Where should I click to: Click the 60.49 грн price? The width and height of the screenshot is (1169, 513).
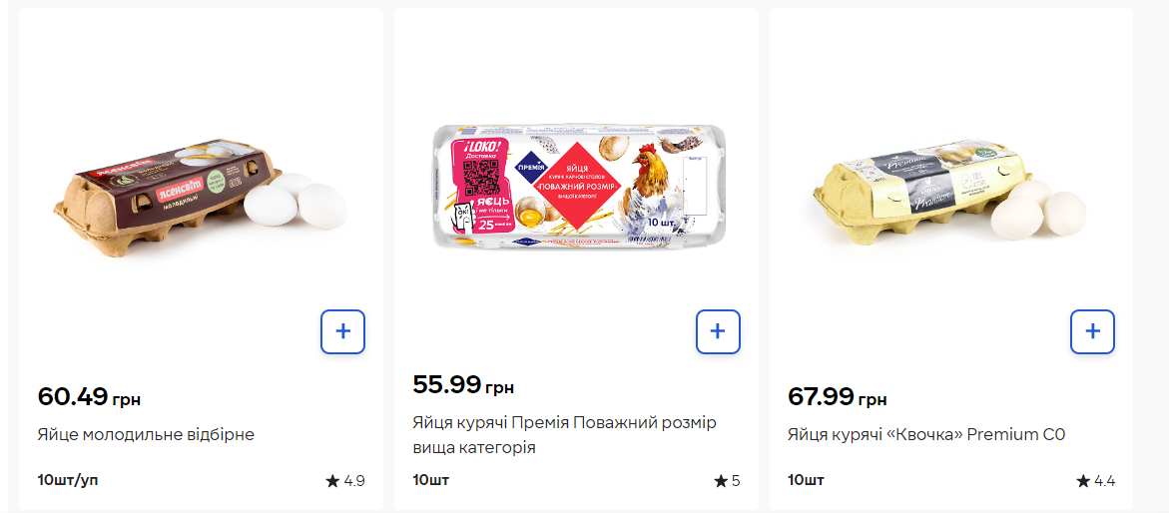(89, 397)
